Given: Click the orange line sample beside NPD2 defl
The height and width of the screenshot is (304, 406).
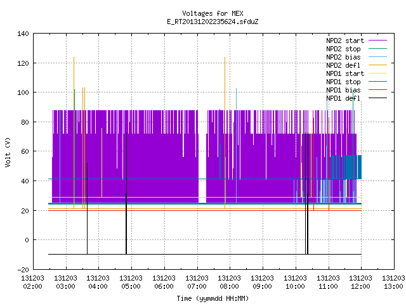Looking at the screenshot, I should (x=377, y=65).
